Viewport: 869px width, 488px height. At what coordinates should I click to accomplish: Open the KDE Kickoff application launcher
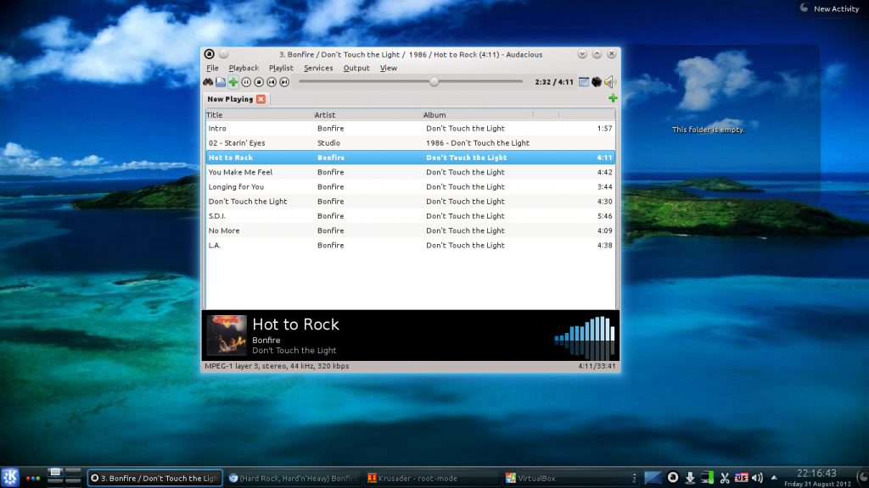click(x=10, y=478)
